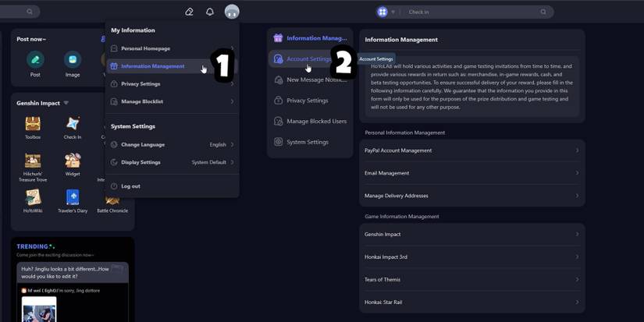Open Hilichurls' Treasure Trove icon
644x322 pixels.
[x=33, y=161]
